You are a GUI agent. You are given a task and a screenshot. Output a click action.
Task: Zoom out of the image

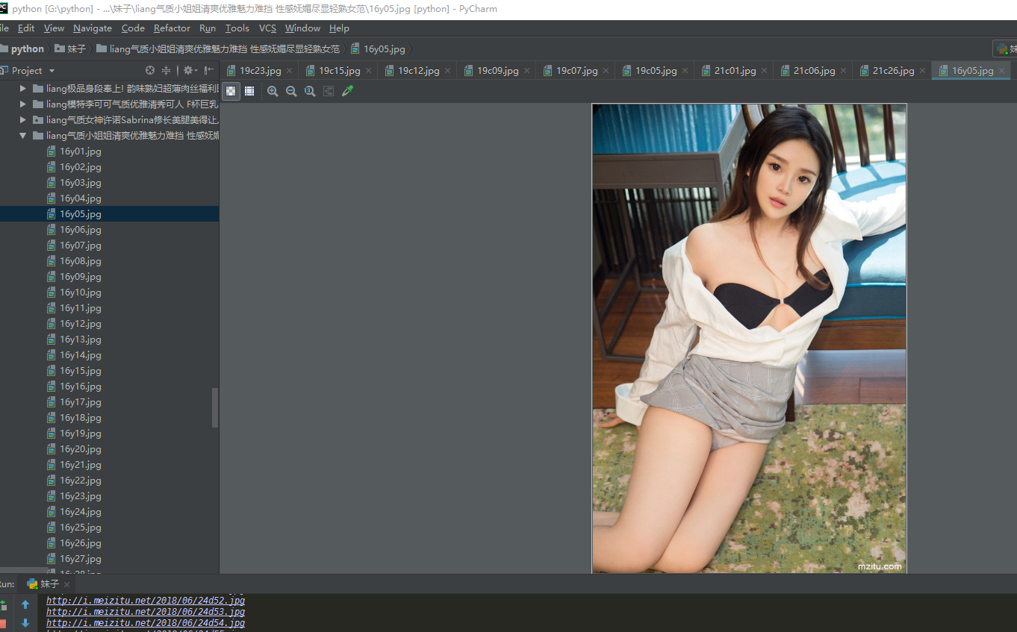[291, 91]
